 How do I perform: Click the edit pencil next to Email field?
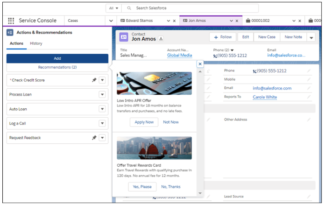[309, 88]
